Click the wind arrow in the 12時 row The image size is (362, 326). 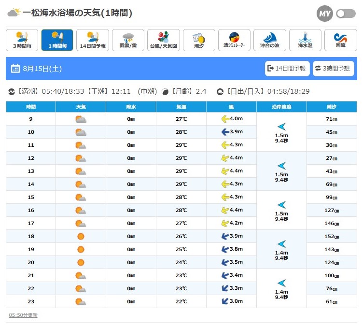click(225, 158)
